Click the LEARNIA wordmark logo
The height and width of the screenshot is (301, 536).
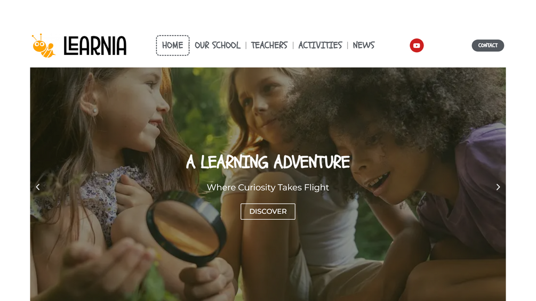[95, 46]
